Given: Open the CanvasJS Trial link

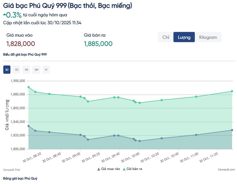Looking at the screenshot, I should [11, 170].
